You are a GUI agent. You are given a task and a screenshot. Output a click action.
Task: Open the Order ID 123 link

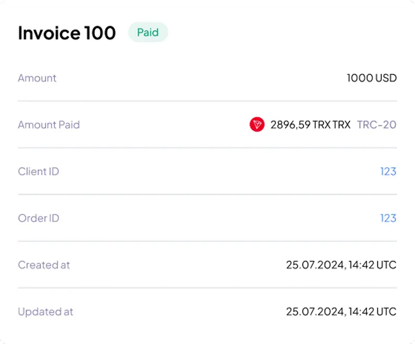click(388, 218)
